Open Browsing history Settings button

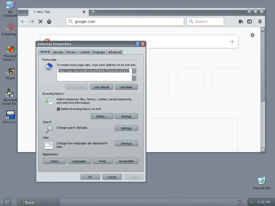[x=126, y=116]
